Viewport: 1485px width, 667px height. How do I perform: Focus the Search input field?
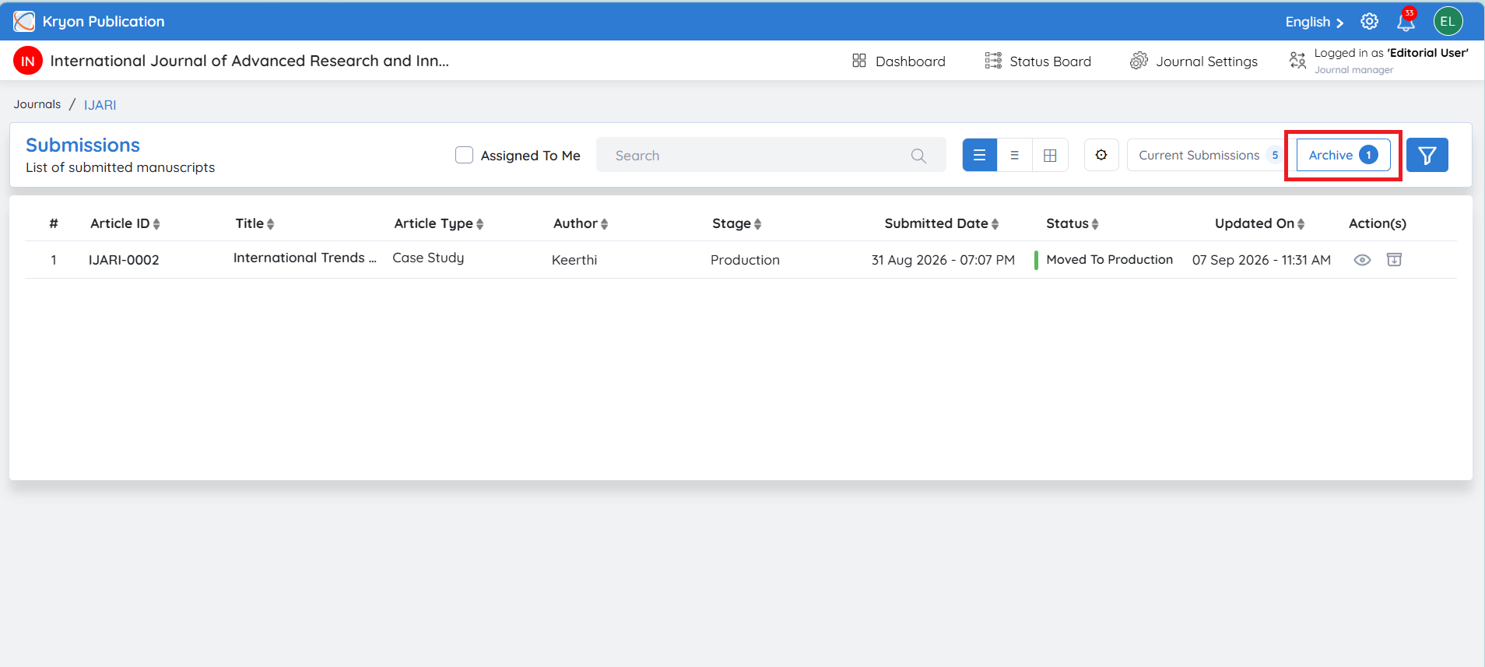(771, 155)
